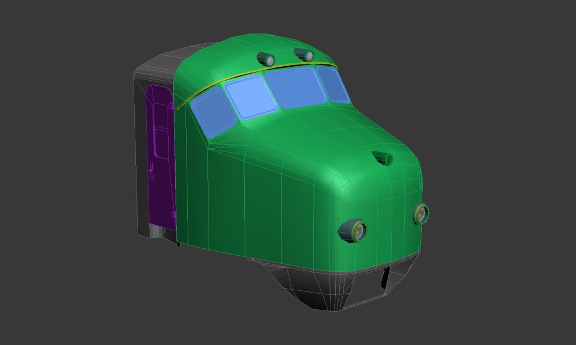Viewport: 576px width, 345px height.
Task: Click the green nose hood surface
Action: point(323,144)
